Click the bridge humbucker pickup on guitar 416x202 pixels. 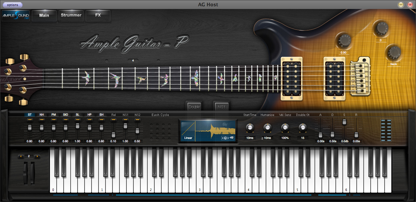[335, 78]
